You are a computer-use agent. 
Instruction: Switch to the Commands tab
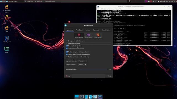pos(96,30)
